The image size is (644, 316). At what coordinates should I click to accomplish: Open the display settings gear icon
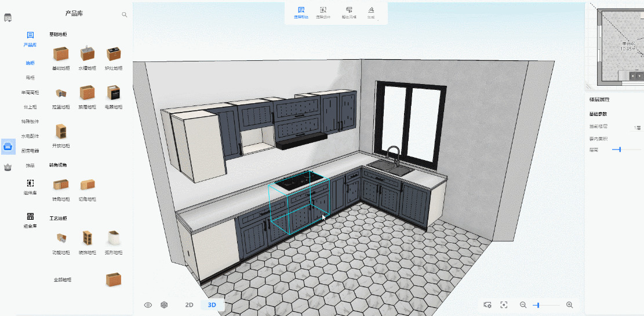tap(487, 305)
